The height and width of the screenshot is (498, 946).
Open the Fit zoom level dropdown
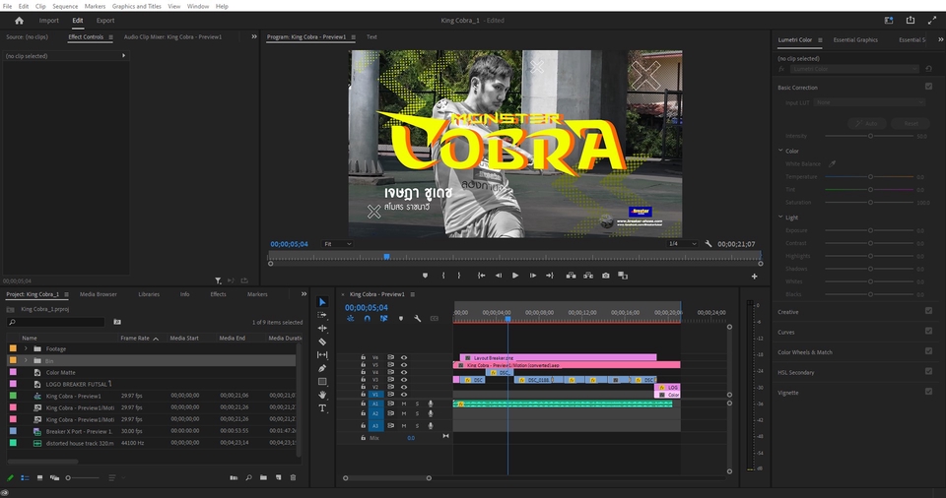click(337, 244)
